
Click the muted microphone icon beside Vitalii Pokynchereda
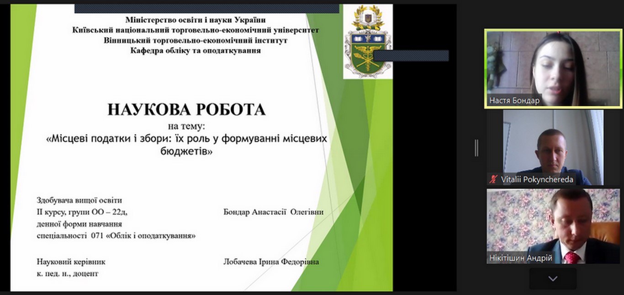493,179
